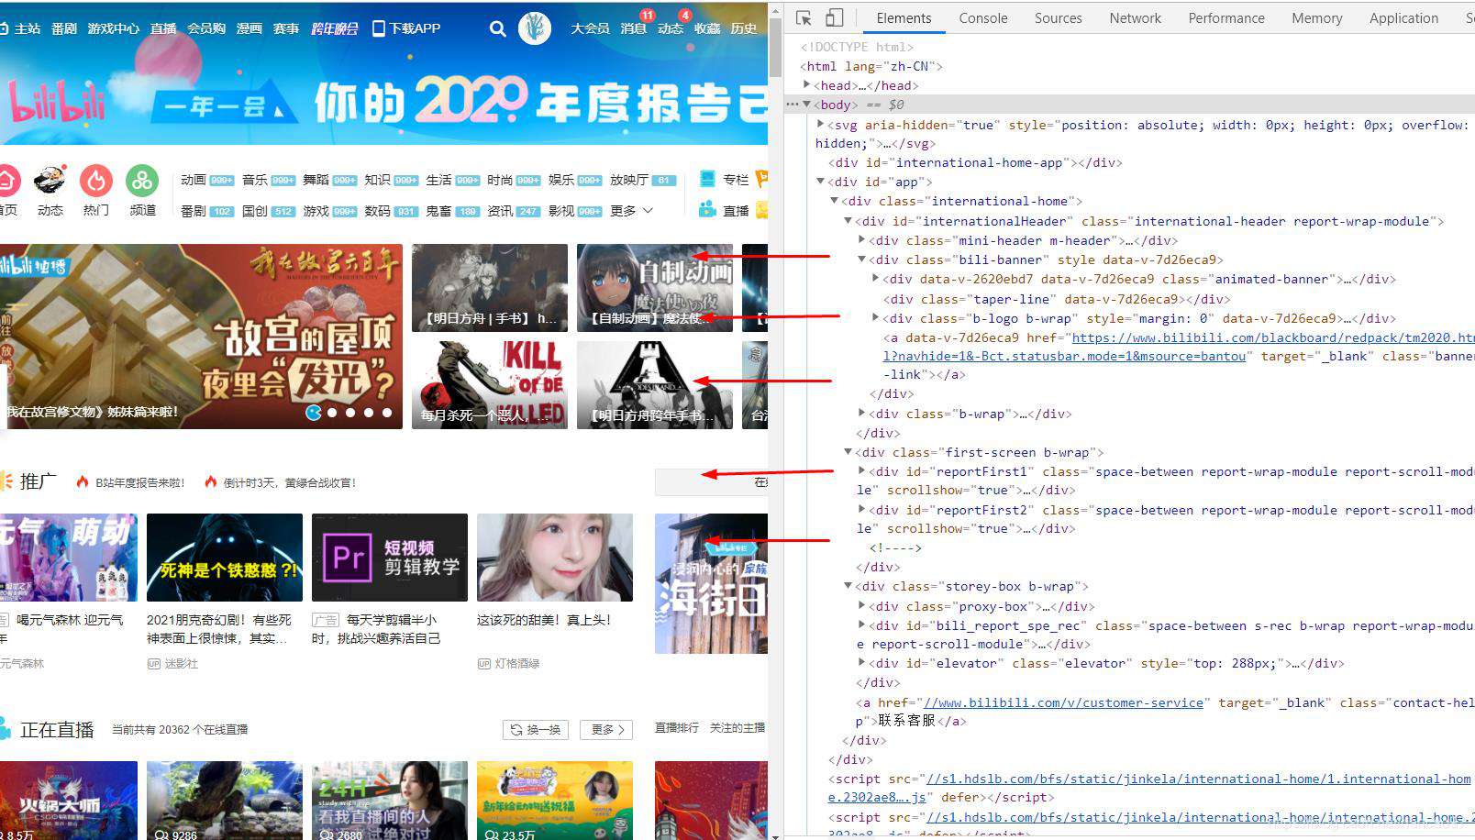Screen dimensions: 1475x840
Task: Select the Elements tab
Action: (904, 17)
